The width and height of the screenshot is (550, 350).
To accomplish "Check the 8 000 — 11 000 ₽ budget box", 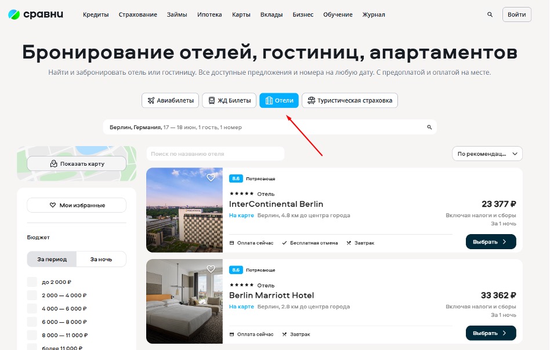I will 32,336.
